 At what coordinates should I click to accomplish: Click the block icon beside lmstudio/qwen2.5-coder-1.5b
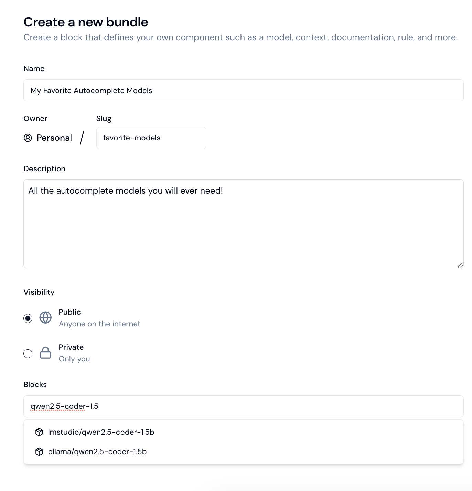(x=39, y=432)
